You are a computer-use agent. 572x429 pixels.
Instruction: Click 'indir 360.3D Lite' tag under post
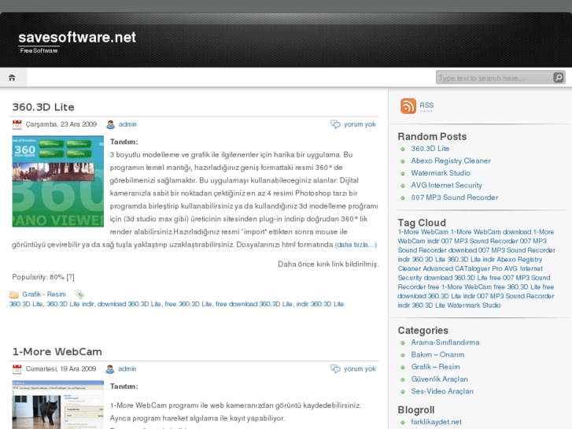point(320,304)
